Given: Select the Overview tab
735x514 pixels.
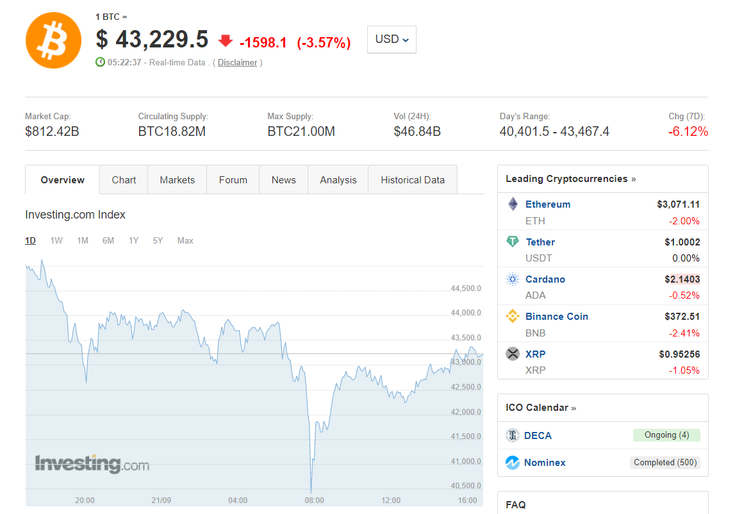Looking at the screenshot, I should coord(62,179).
